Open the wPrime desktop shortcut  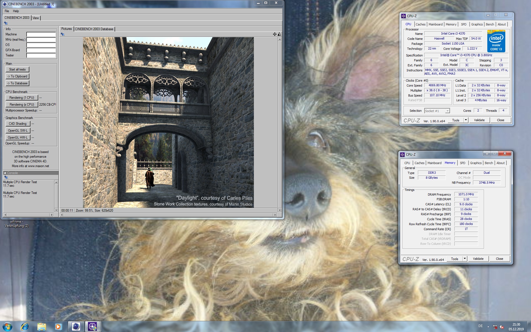click(17, 224)
